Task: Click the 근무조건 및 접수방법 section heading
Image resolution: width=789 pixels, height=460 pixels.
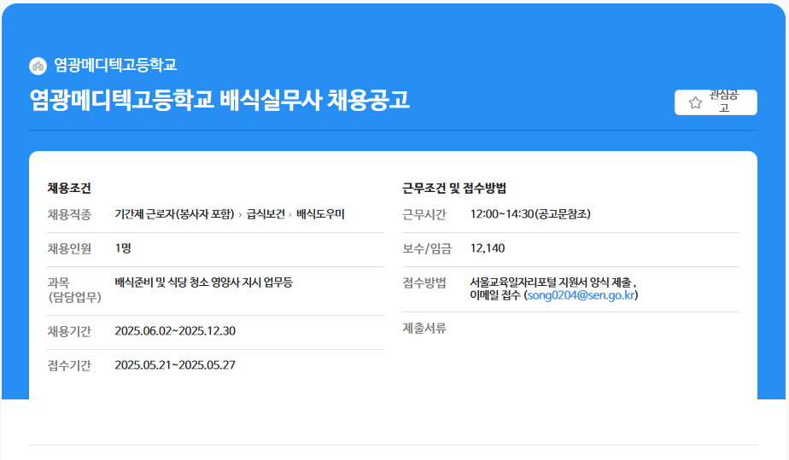Action: pyautogui.click(x=454, y=188)
